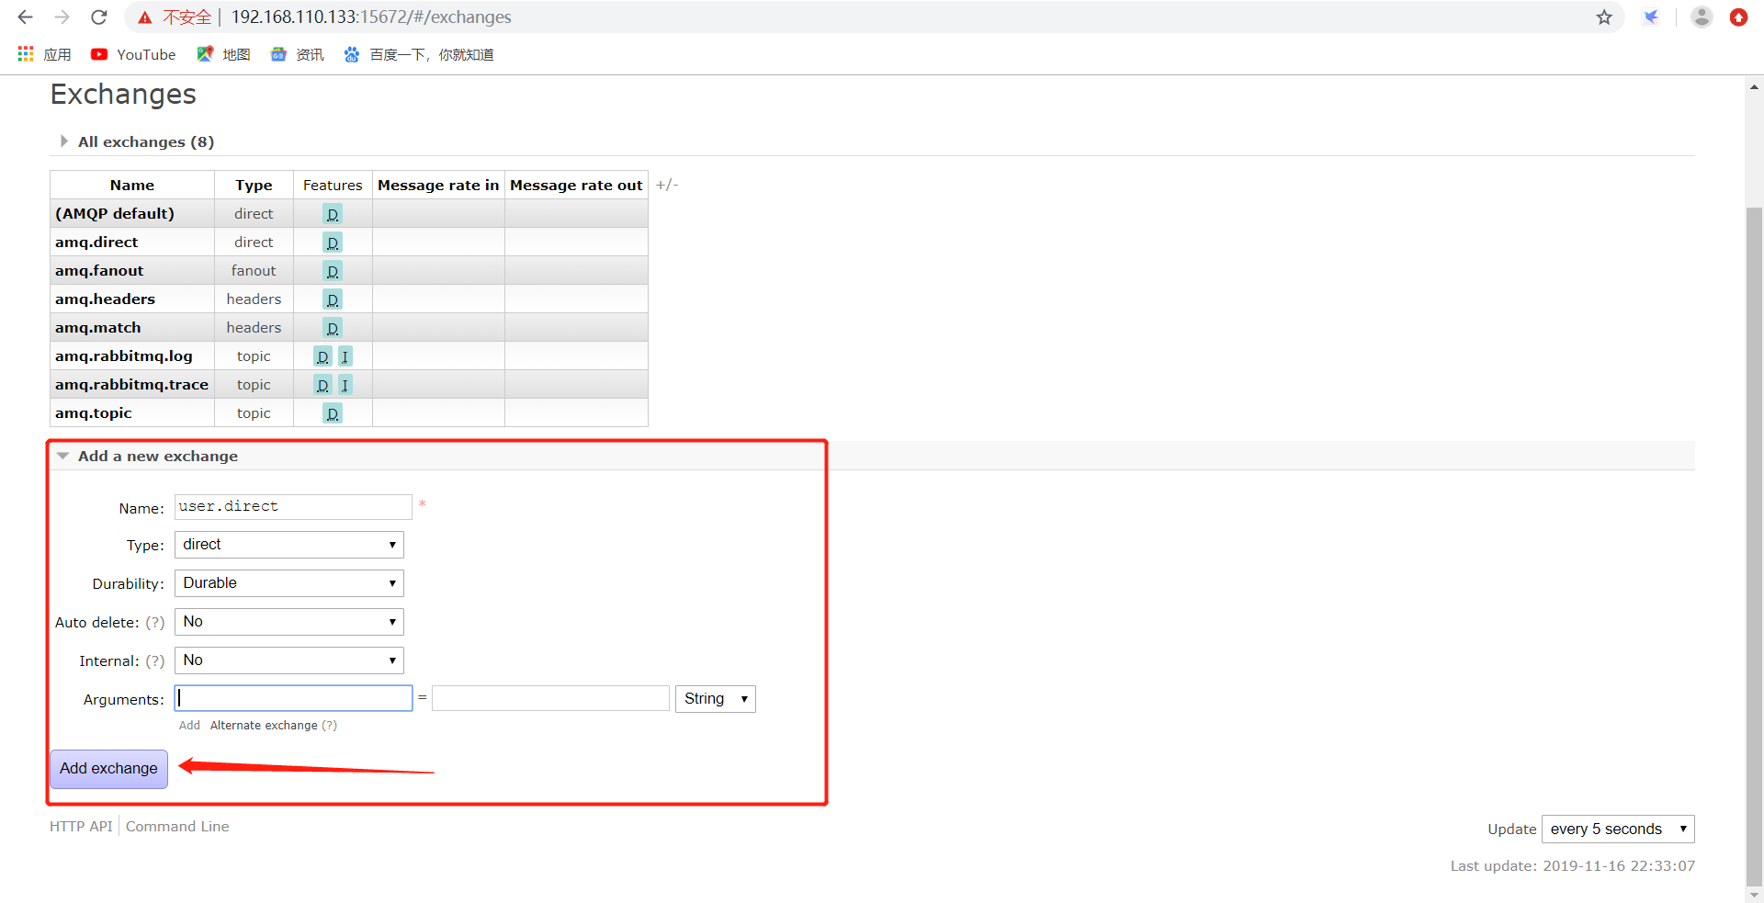The height and width of the screenshot is (903, 1764).
Task: Click the Auto delete (?) help link
Action: pos(155,622)
